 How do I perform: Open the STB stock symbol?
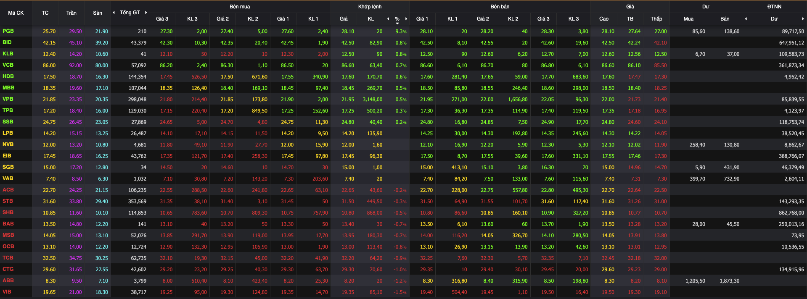click(8, 201)
